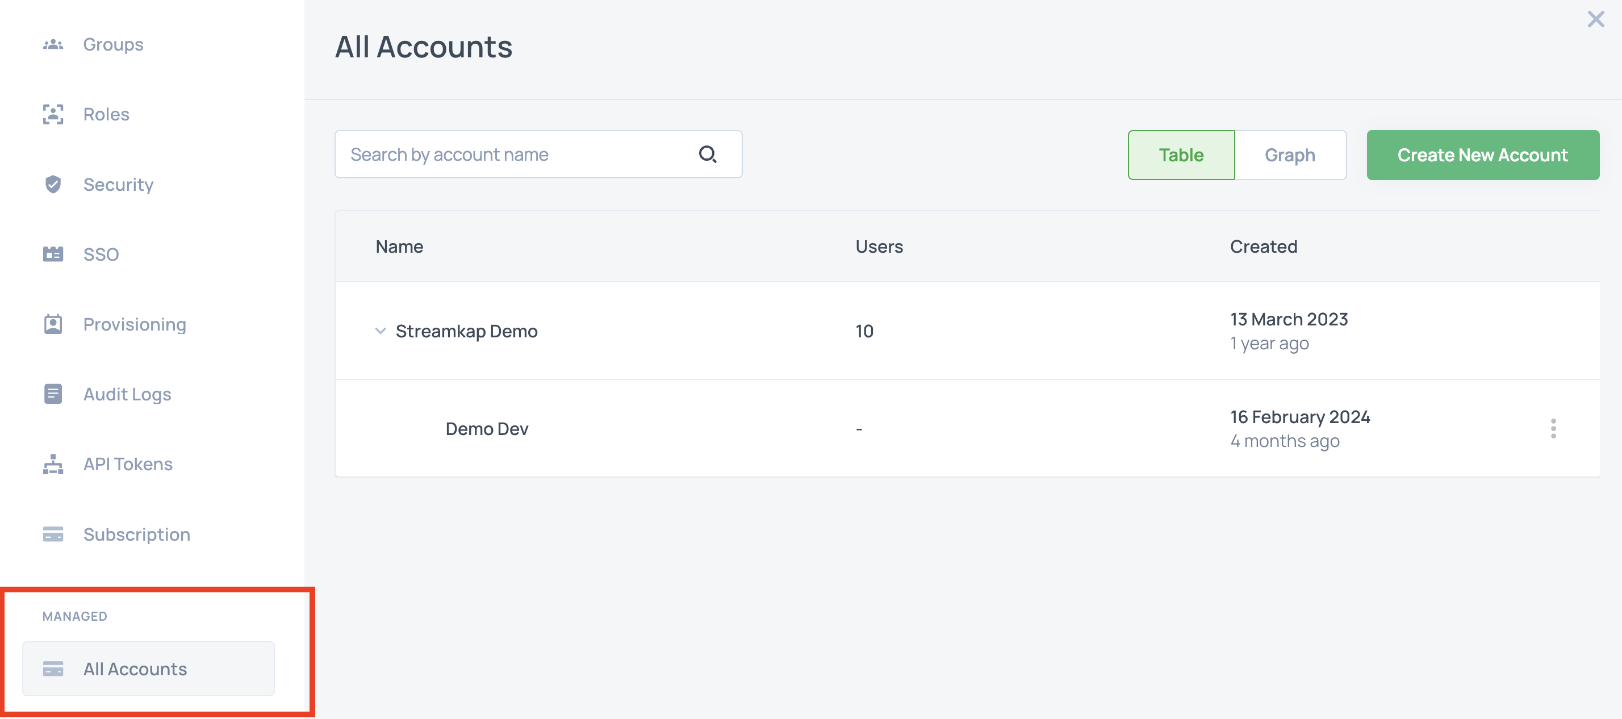
Task: Click the Users column header
Action: click(x=879, y=246)
